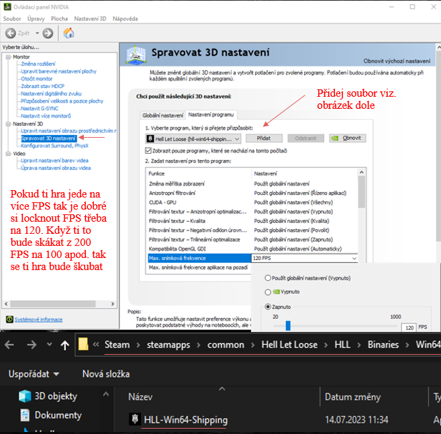The height and width of the screenshot is (434, 441).
Task: Click task tree horizontal scroll right arrow
Action: point(113,304)
